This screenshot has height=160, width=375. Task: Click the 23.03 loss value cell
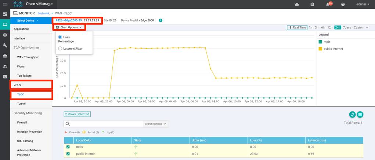tap(253, 154)
